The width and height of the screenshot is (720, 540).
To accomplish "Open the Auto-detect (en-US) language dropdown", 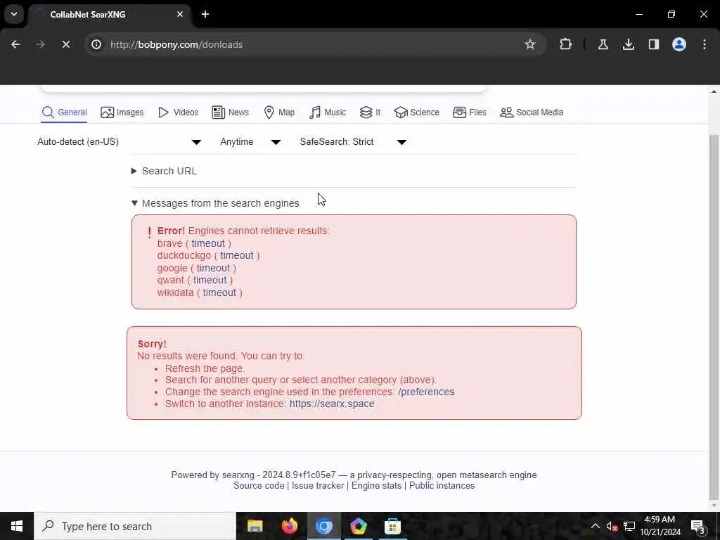I will (x=120, y=142).
